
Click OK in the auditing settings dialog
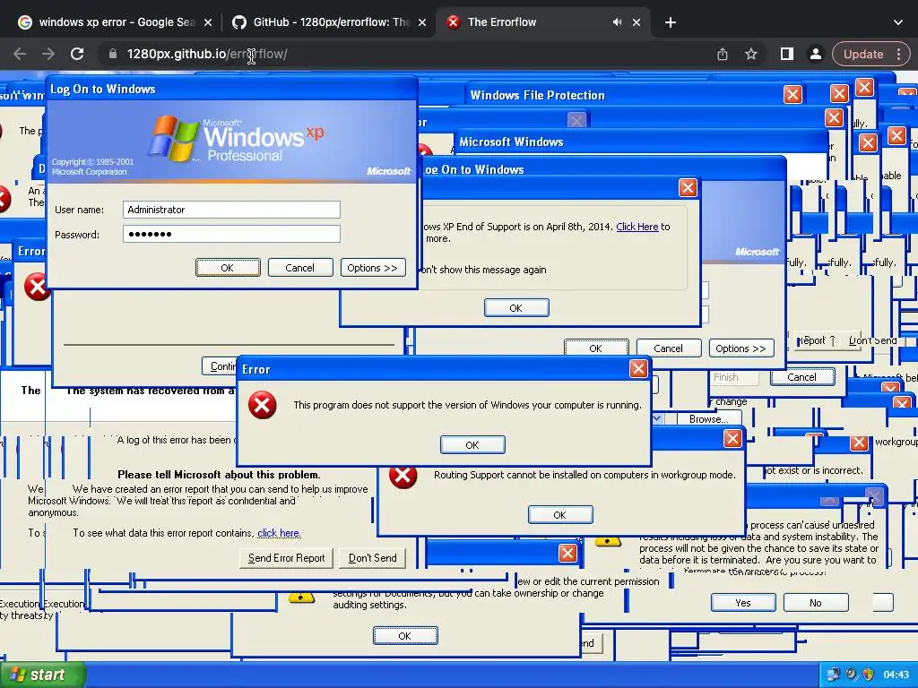(405, 636)
